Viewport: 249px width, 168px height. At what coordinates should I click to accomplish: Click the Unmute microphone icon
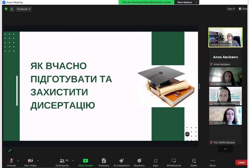pos(11,161)
